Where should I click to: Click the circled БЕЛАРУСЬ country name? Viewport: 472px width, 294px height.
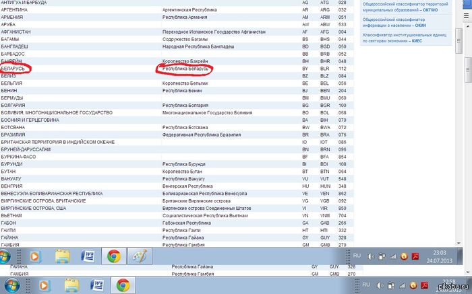[x=13, y=68]
